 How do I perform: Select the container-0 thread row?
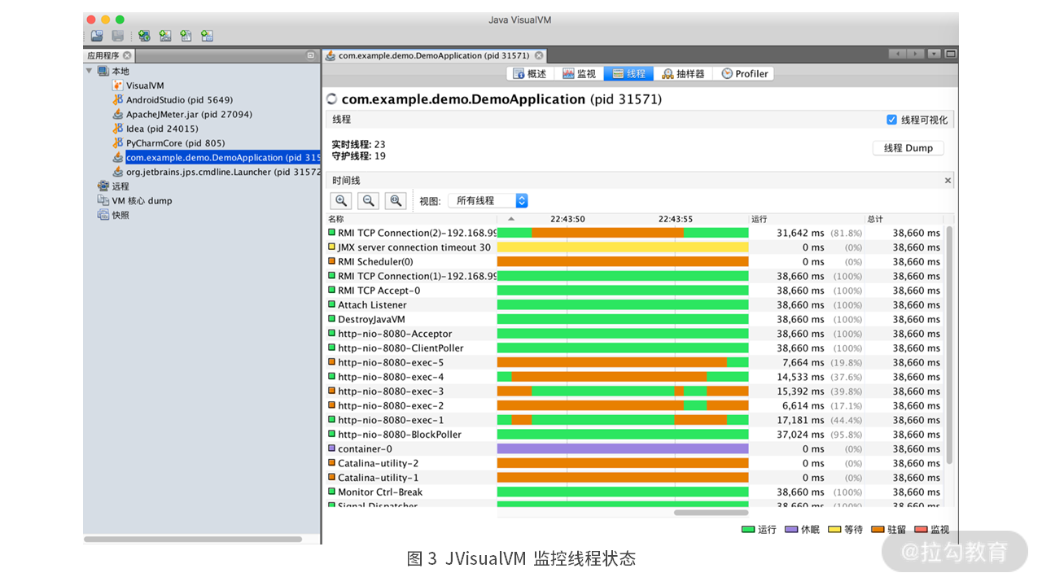[x=635, y=448]
